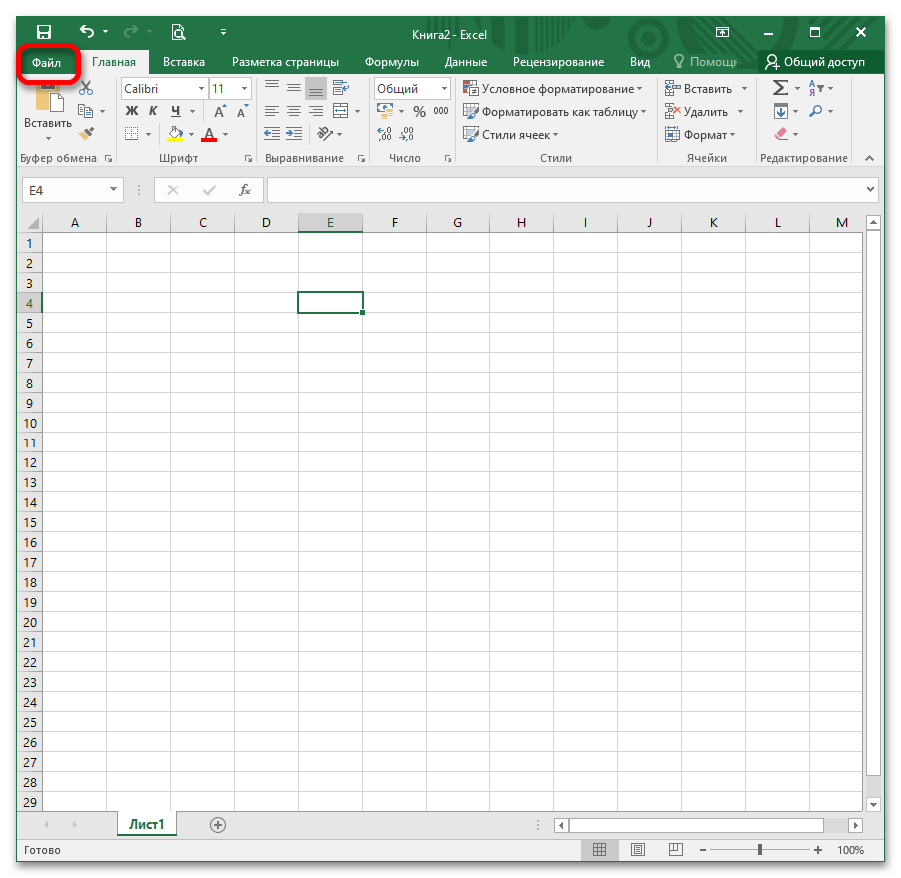Undo the last action
The height and width of the screenshot is (878, 901).
pos(87,32)
